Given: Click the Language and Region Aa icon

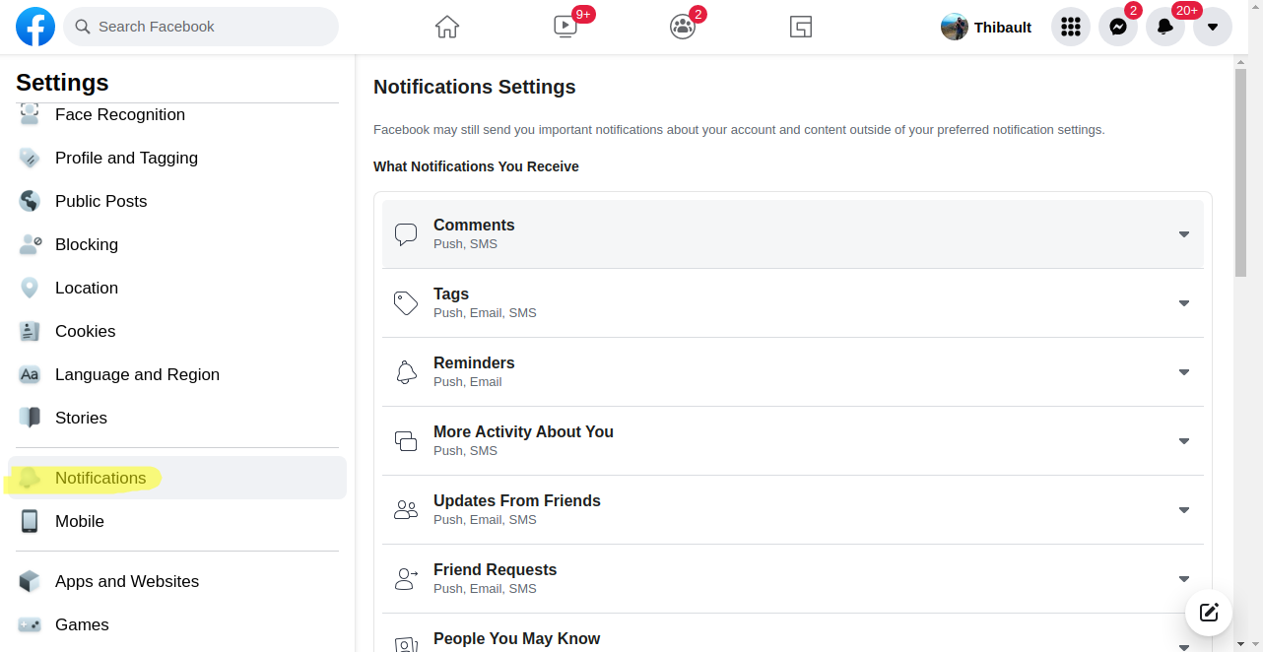Looking at the screenshot, I should [30, 374].
